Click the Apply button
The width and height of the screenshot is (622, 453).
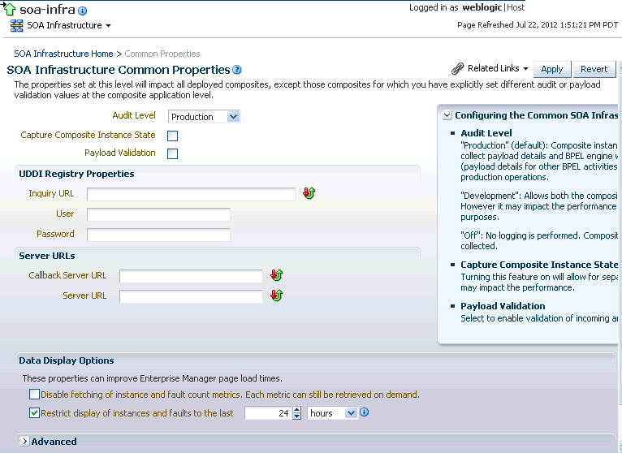click(x=552, y=70)
